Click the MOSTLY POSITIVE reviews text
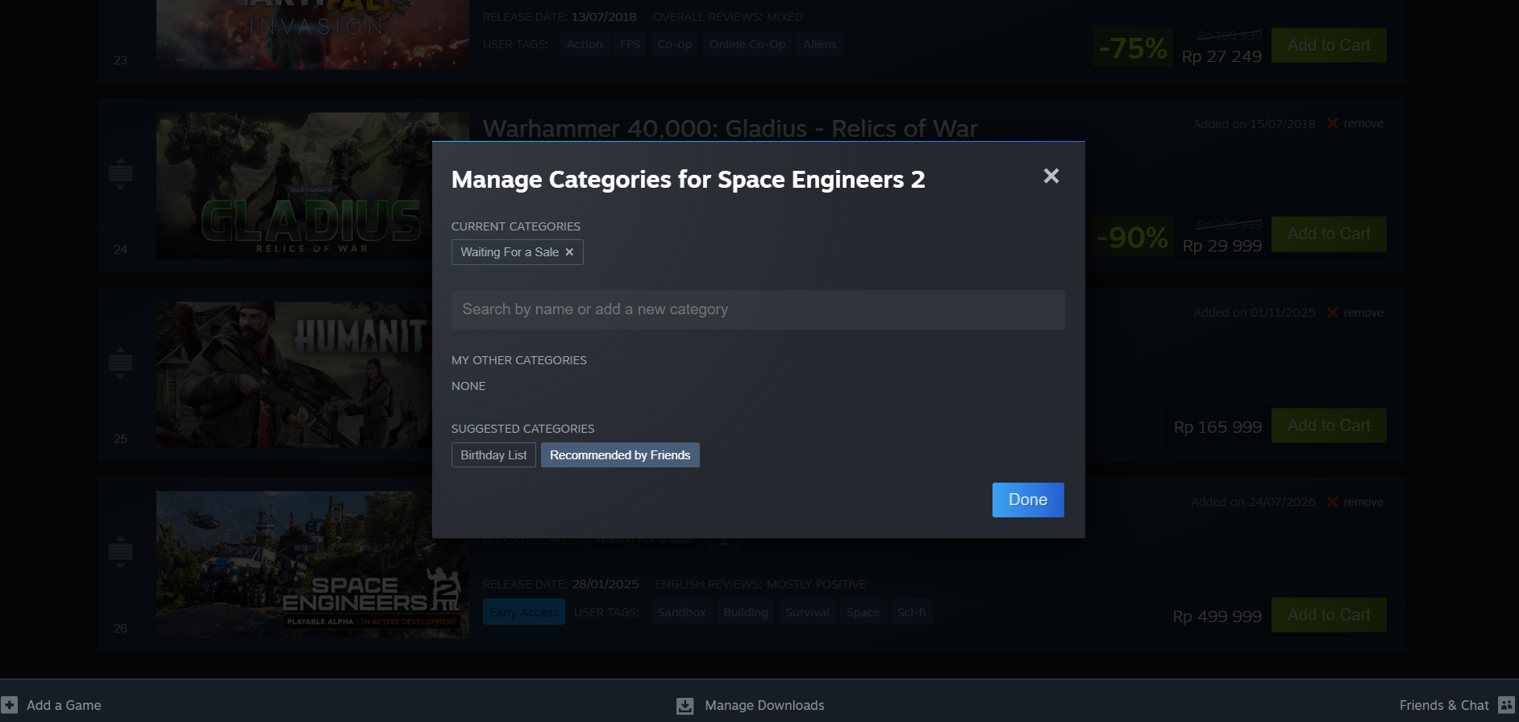 point(816,584)
